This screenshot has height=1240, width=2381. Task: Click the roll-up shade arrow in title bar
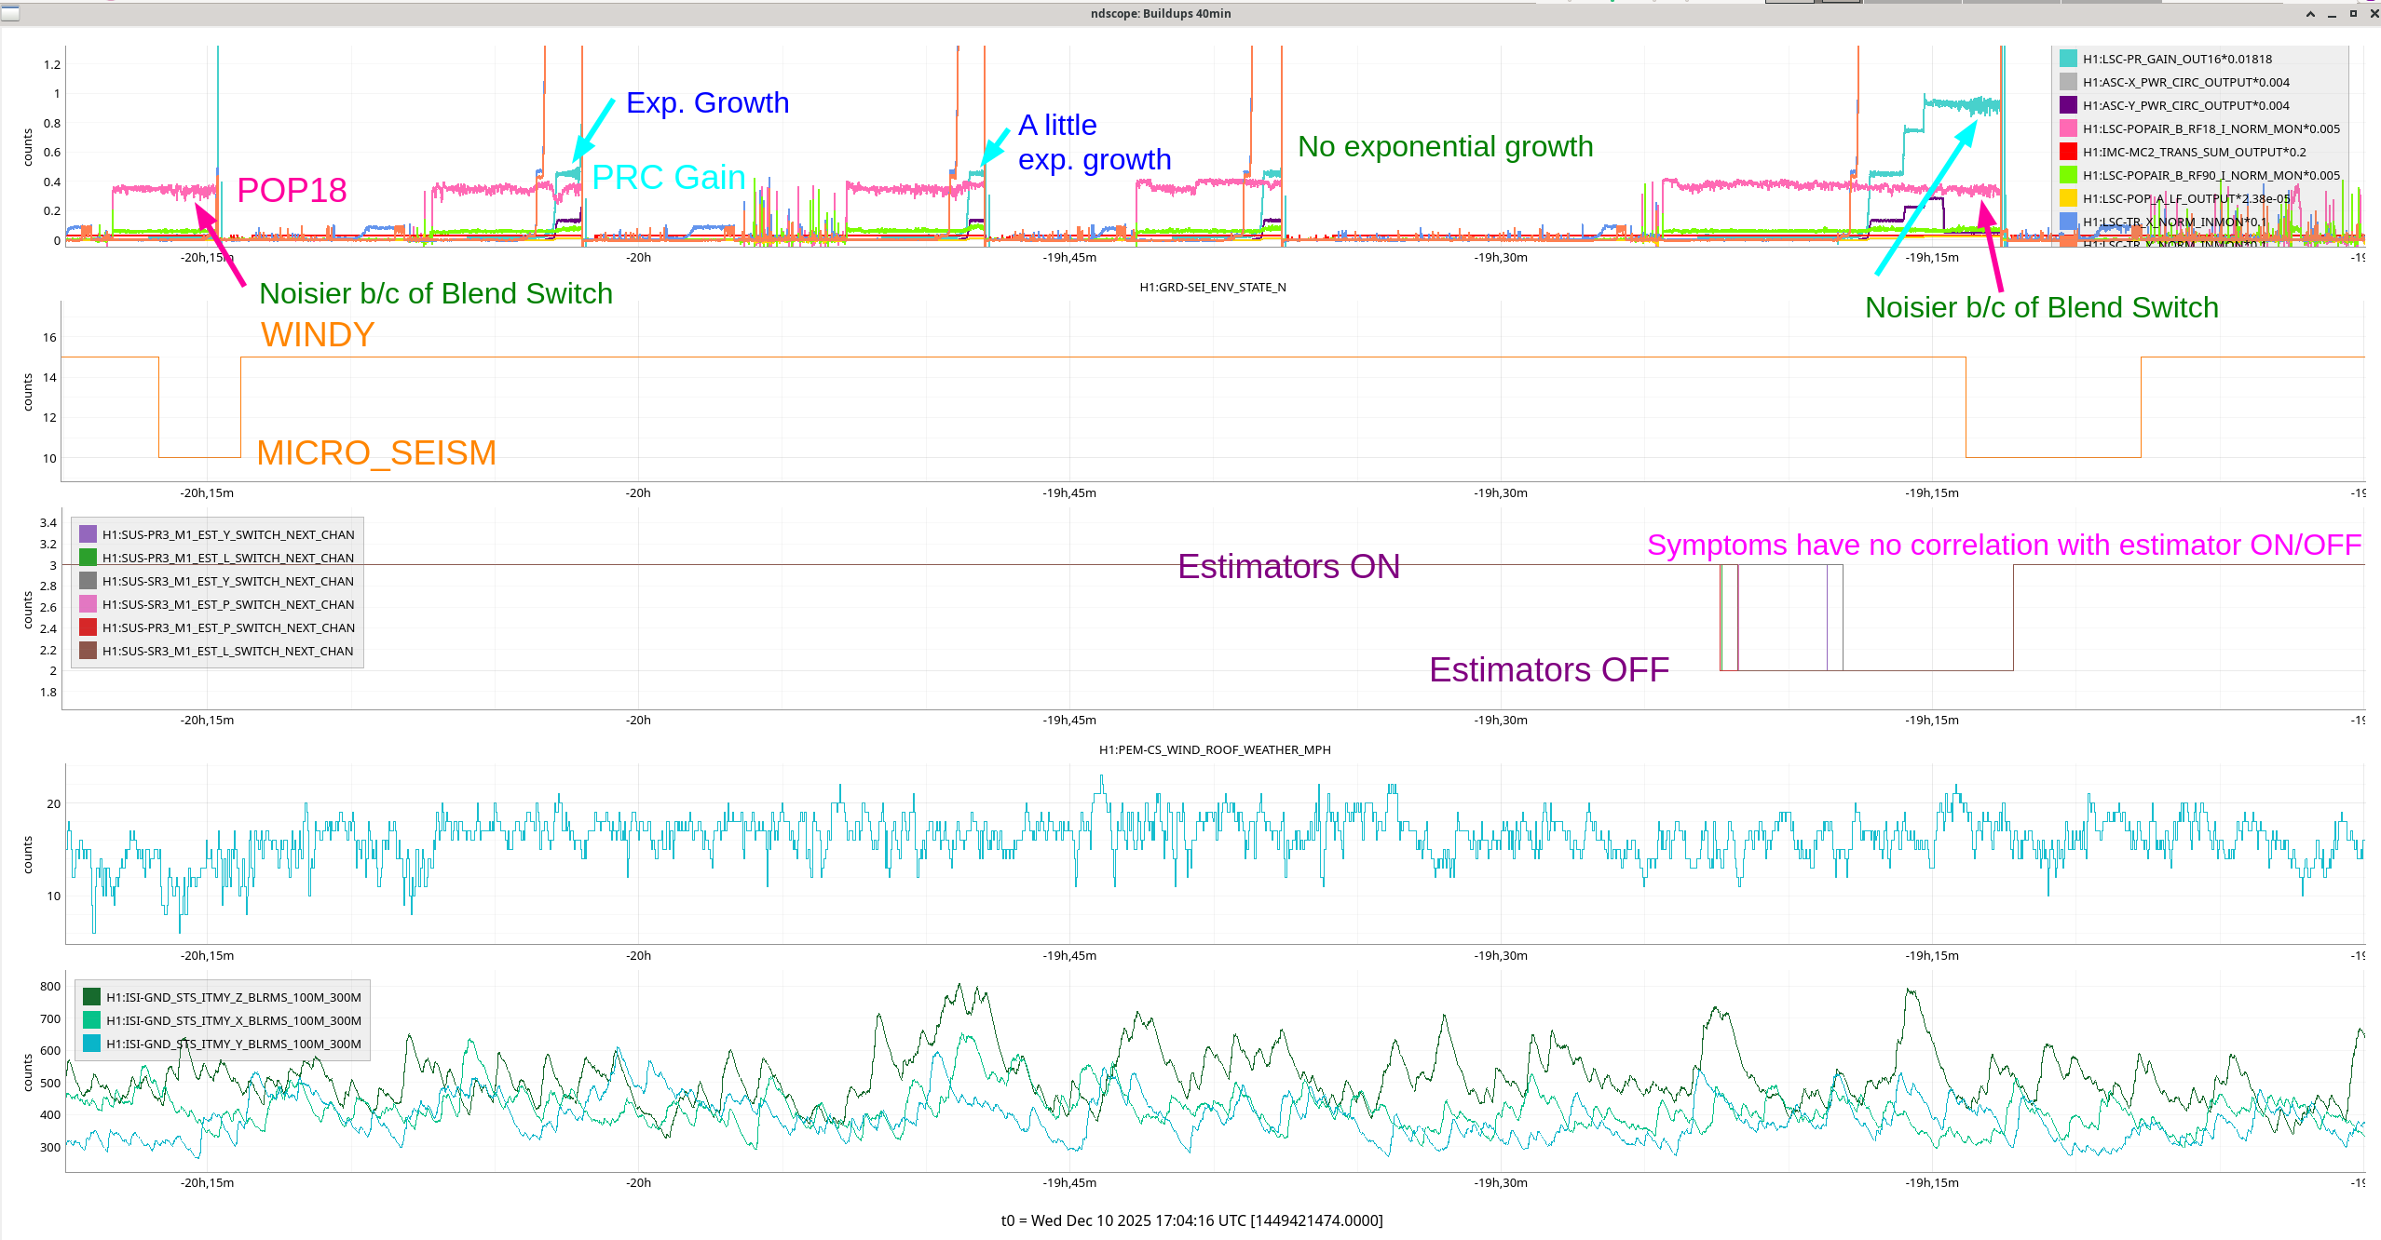click(2310, 14)
